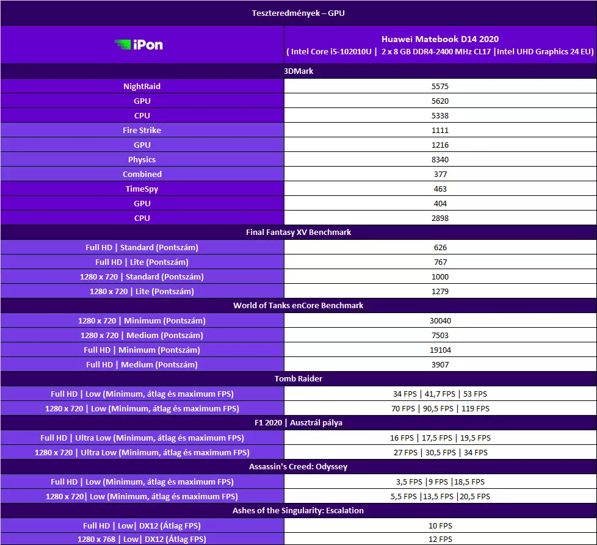
Task: Select 'World of Tanks enCore Benchmark' header
Action: [298, 306]
